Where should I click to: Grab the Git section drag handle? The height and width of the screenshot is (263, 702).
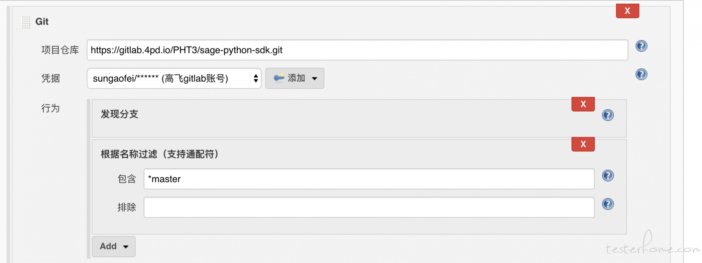26,22
